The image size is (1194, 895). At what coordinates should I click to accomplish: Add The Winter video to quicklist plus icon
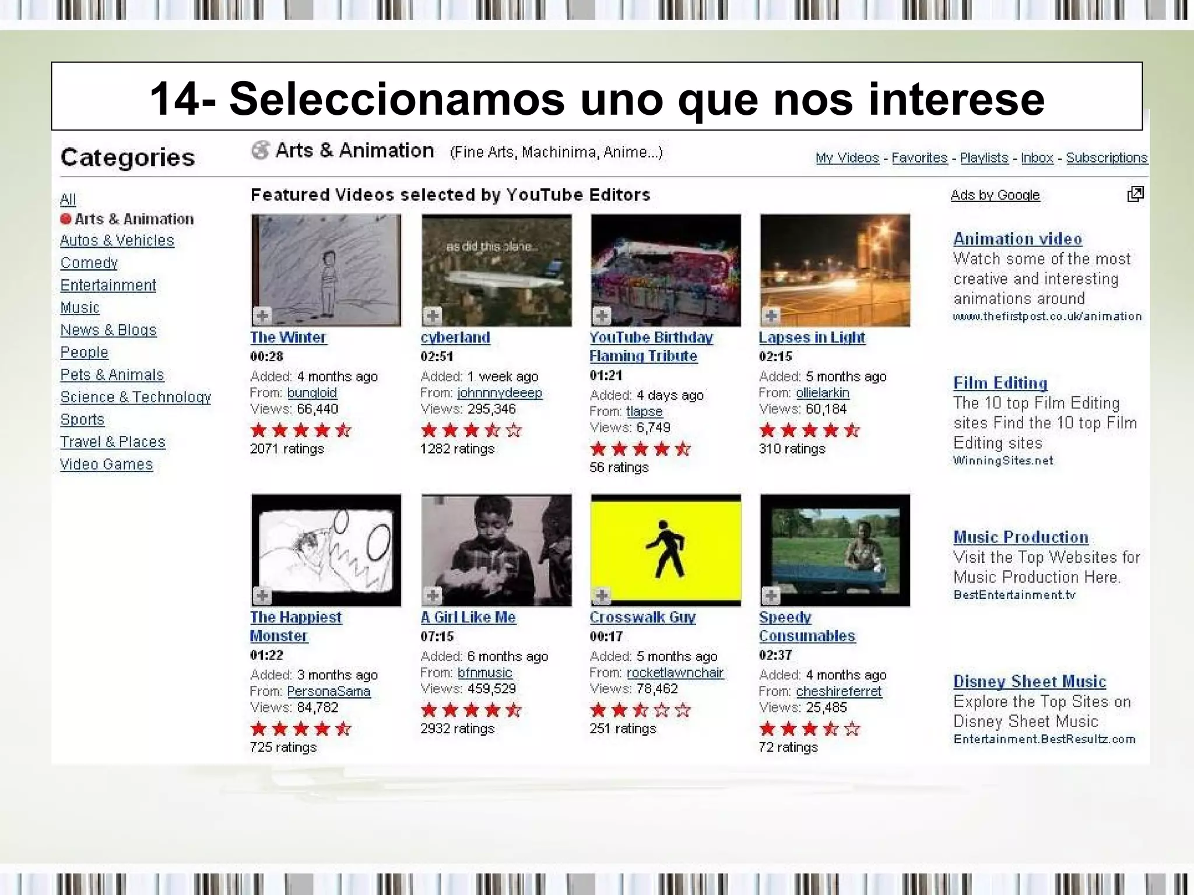coord(262,316)
